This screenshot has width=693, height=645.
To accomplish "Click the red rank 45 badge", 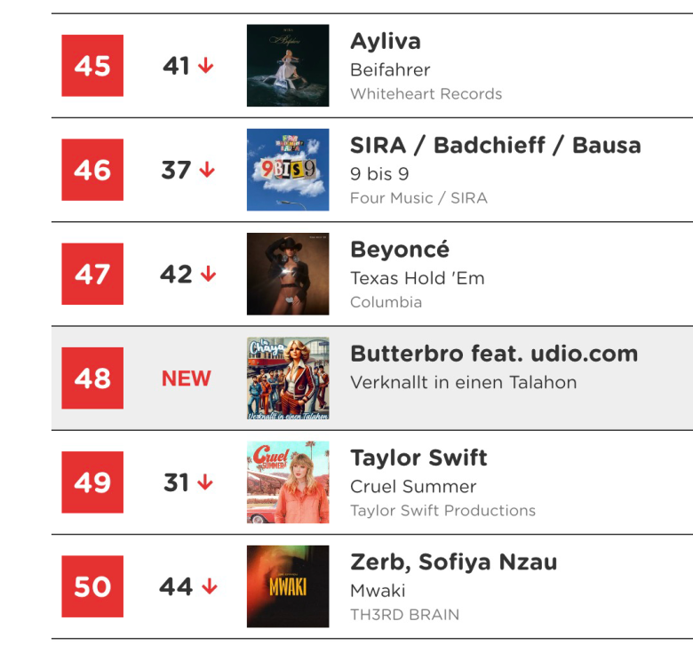I will pos(92,66).
